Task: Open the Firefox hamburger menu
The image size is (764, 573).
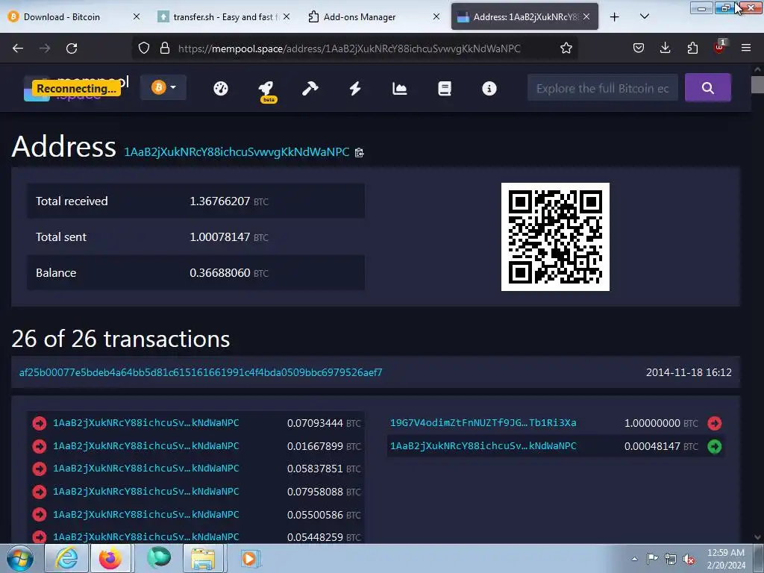Action: [x=746, y=48]
